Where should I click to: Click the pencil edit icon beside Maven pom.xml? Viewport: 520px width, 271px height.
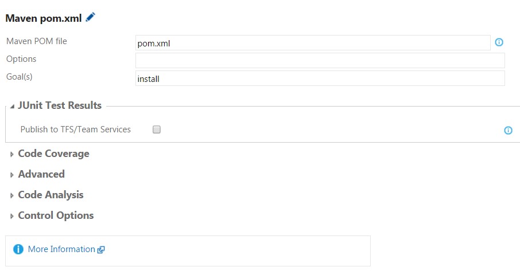(90, 17)
